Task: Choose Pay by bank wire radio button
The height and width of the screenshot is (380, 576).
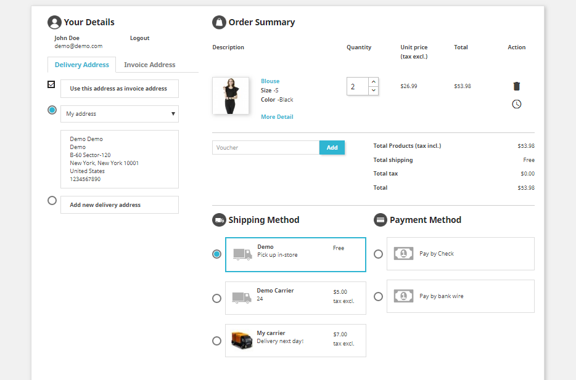Action: 379,296
